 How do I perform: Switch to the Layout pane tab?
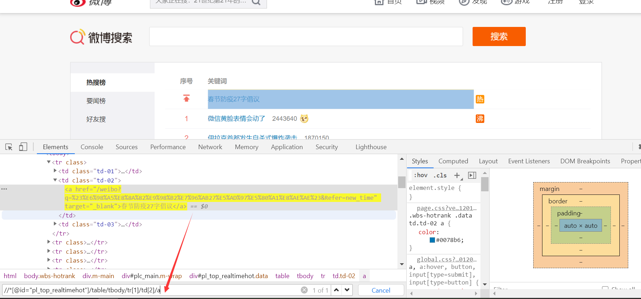489,161
